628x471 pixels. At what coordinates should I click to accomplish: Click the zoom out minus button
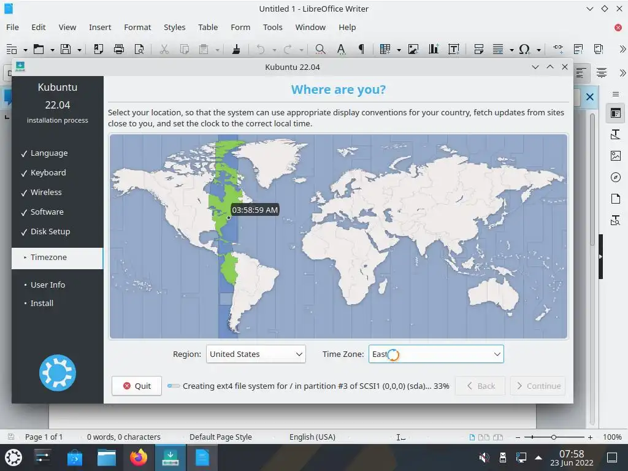pyautogui.click(x=518, y=437)
